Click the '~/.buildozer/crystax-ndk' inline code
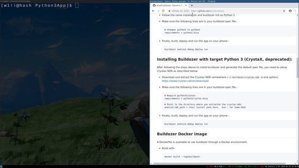Viewport: 299px width, 168px height. click(x=244, y=77)
